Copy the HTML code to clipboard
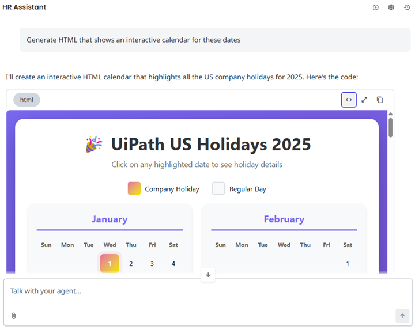 pyautogui.click(x=380, y=100)
